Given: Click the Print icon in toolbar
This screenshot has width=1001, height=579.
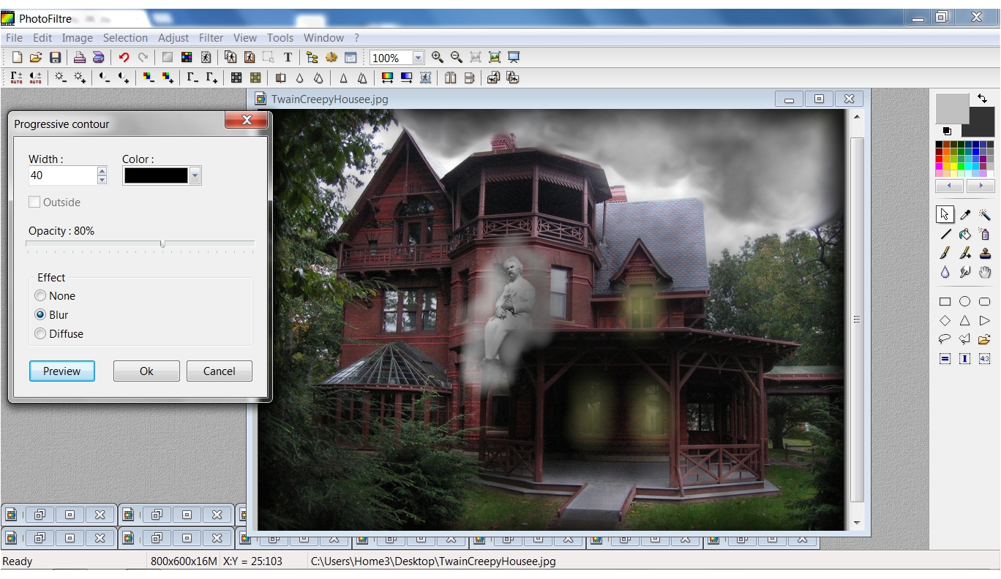Looking at the screenshot, I should (80, 58).
